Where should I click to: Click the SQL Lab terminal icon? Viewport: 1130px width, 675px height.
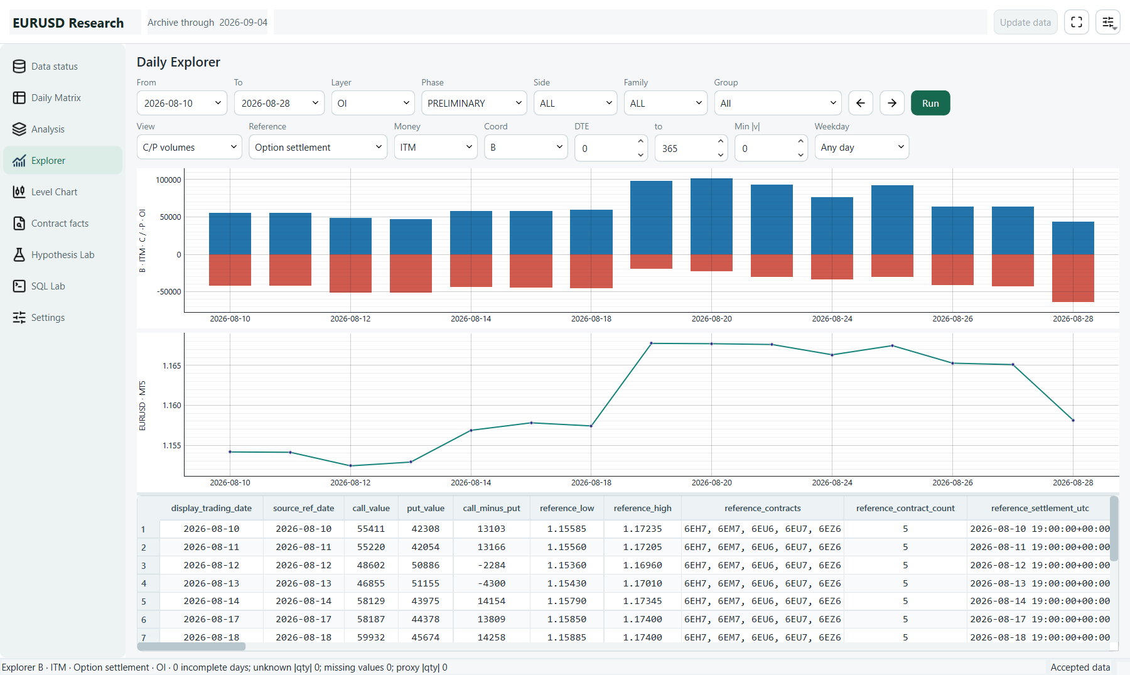[x=19, y=286]
